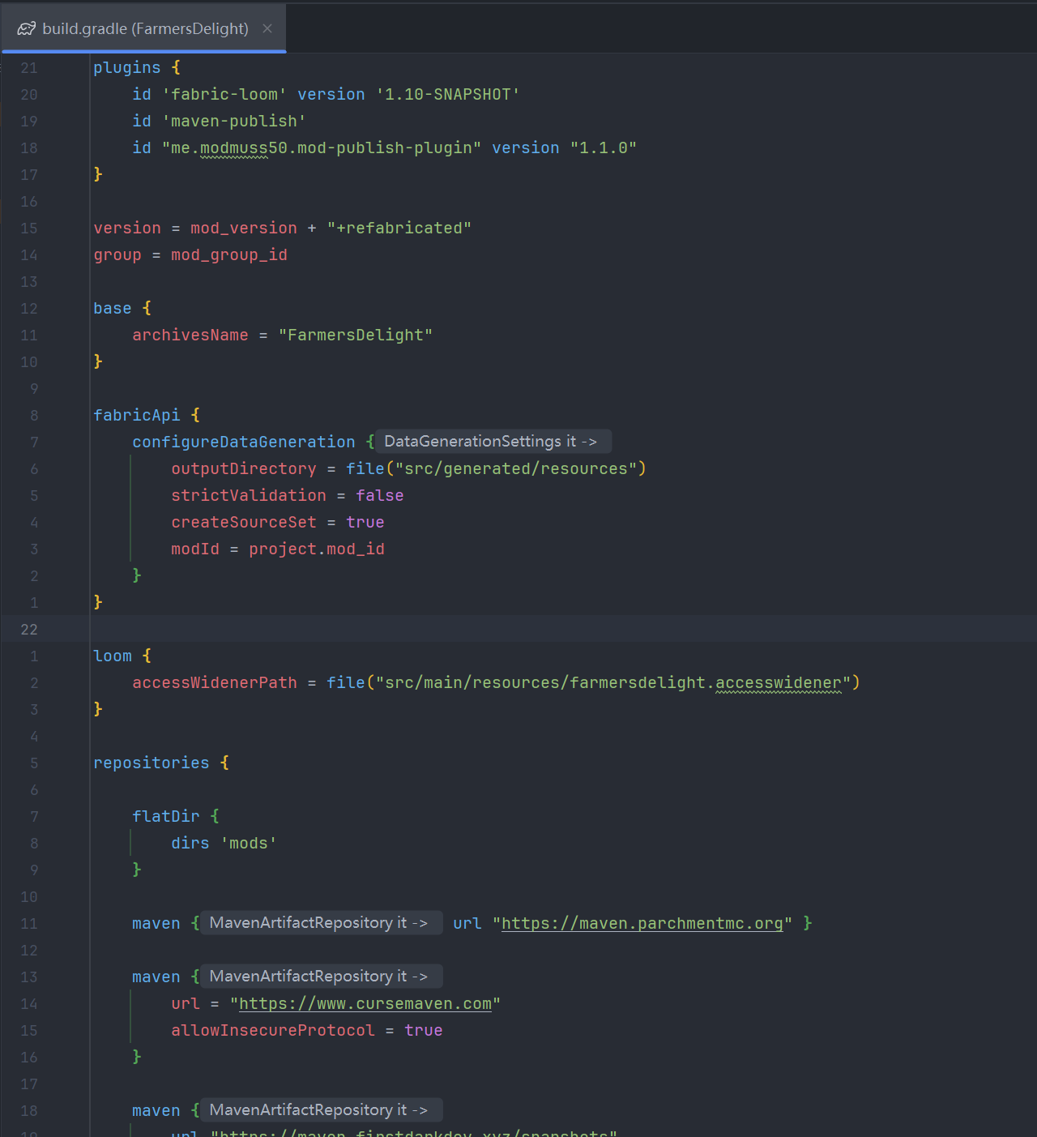Close the build.gradle (FarmersDelight) tab
The width and height of the screenshot is (1037, 1137).
267,28
